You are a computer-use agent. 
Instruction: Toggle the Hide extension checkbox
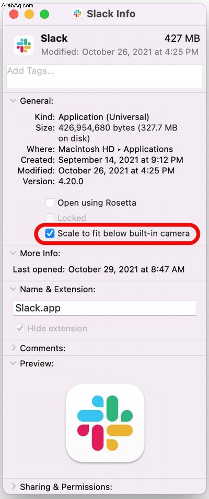tap(20, 328)
